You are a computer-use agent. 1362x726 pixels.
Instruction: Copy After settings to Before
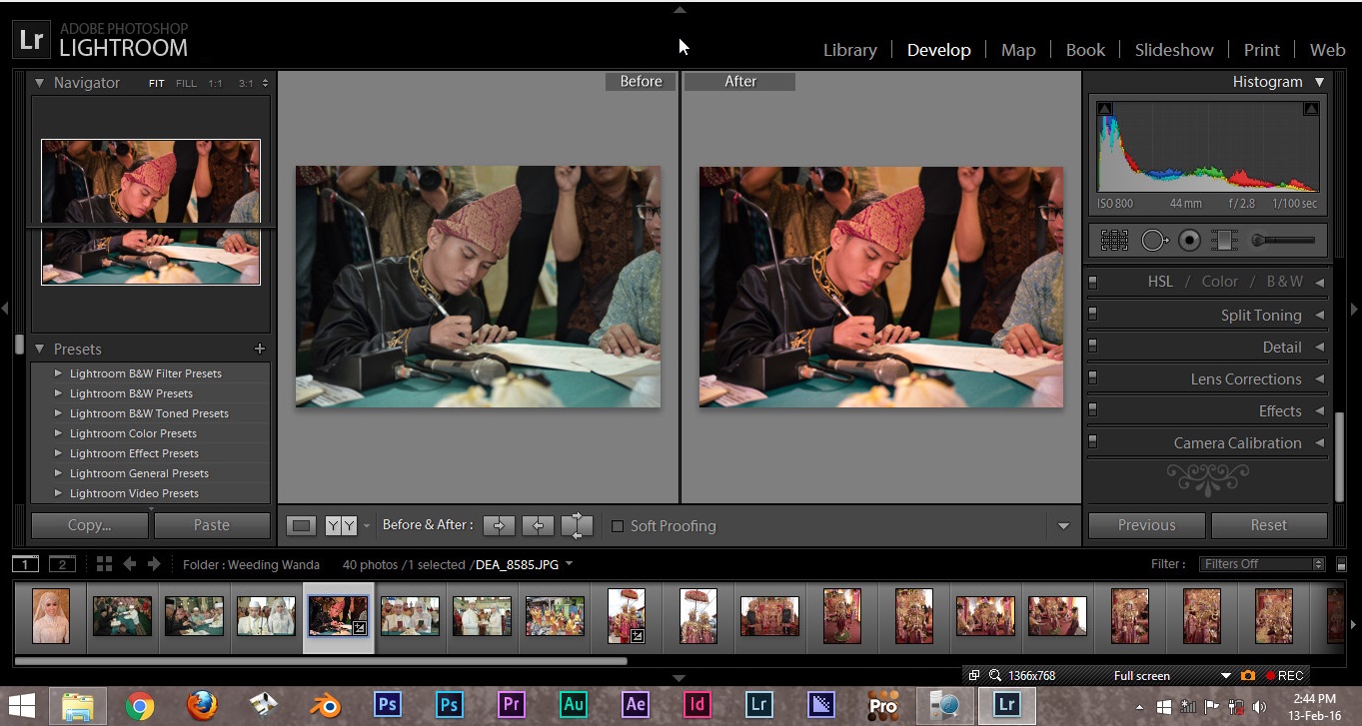(x=538, y=525)
